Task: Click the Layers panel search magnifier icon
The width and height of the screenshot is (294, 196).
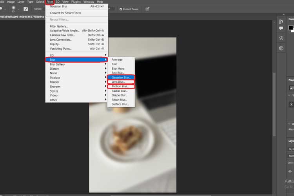Action: (x=290, y=149)
